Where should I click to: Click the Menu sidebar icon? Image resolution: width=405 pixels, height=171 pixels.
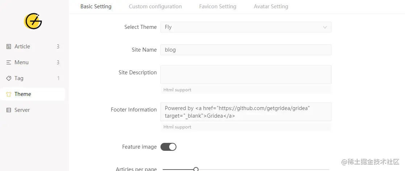pos(9,62)
